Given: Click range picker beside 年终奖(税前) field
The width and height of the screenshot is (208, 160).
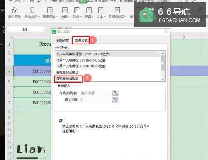Looking at the screenshot, I should click(x=115, y=93).
